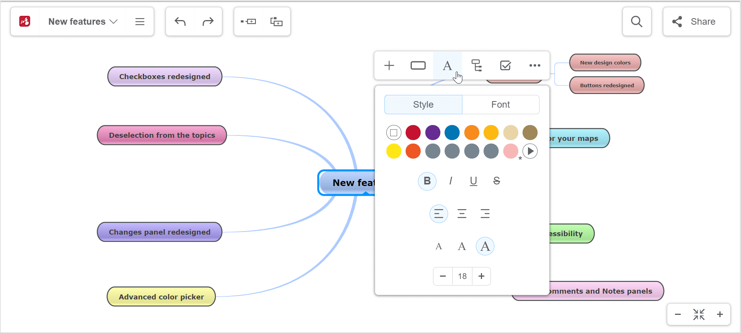Click the insert topic icon
The image size is (741, 333).
[x=248, y=22]
